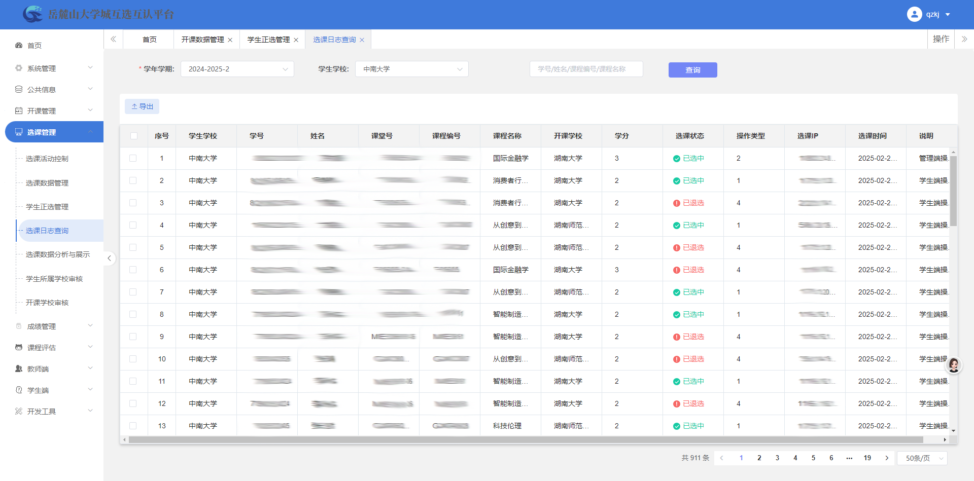
Task: Check the checkbox for row 1
Action: (x=133, y=158)
